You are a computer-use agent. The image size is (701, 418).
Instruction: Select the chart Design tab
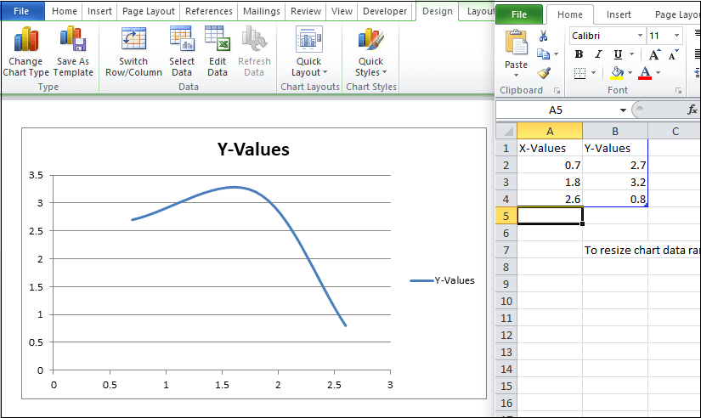pyautogui.click(x=438, y=11)
